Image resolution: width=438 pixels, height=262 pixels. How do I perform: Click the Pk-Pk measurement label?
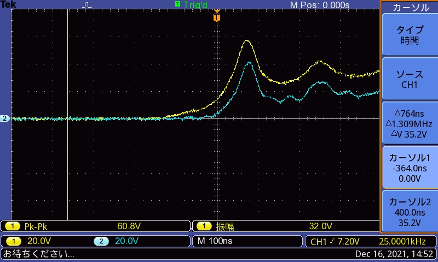36,227
